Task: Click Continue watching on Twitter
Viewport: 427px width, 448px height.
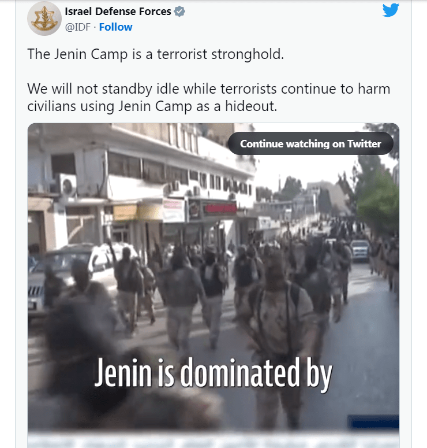Action: point(310,144)
